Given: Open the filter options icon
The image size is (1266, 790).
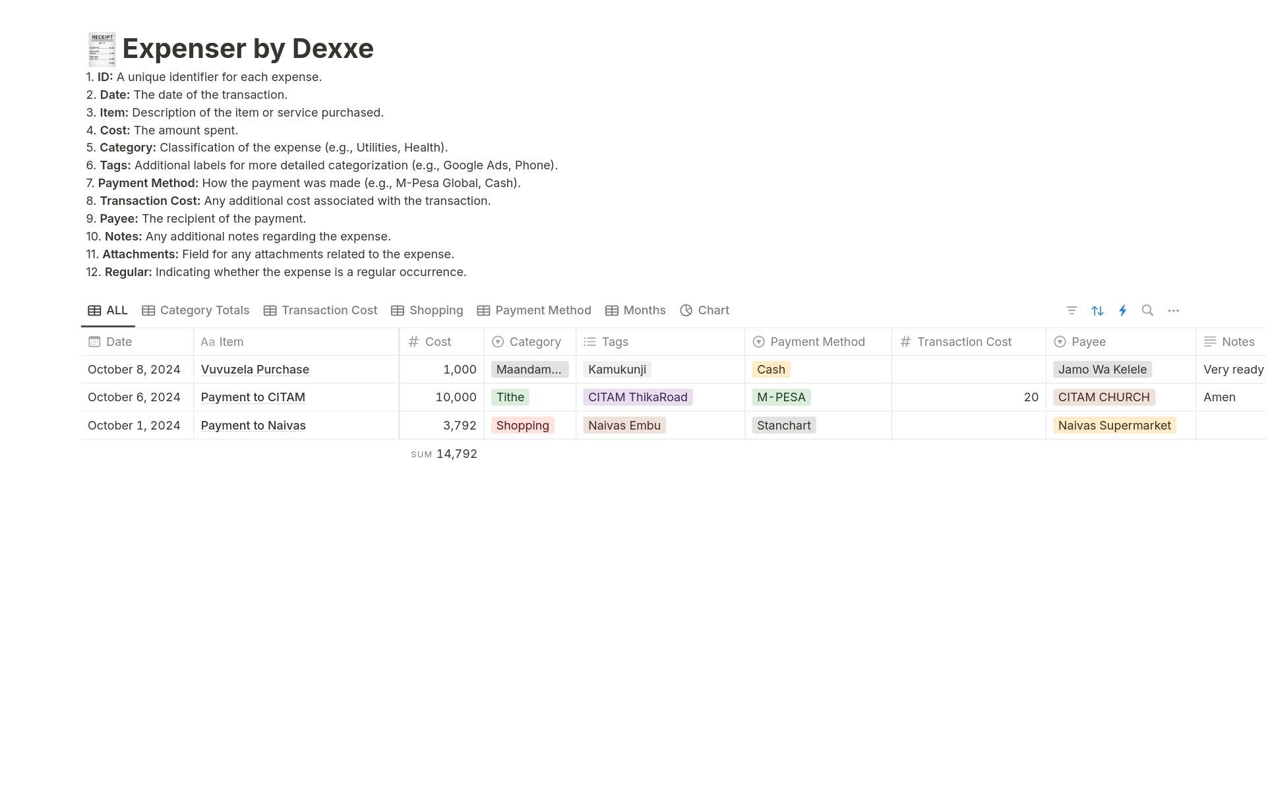Looking at the screenshot, I should 1071,310.
